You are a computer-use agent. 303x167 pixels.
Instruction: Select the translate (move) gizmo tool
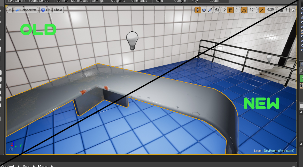(x=198, y=10)
